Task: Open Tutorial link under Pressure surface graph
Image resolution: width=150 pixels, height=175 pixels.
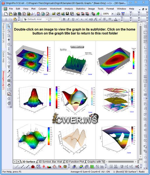Action: pos(130,73)
